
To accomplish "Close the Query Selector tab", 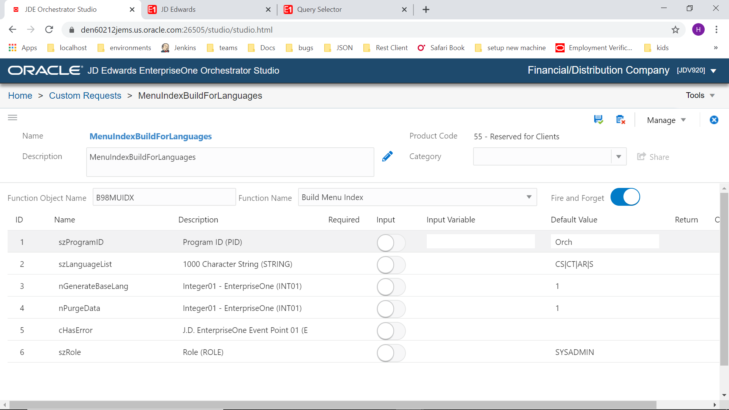I will (x=404, y=9).
